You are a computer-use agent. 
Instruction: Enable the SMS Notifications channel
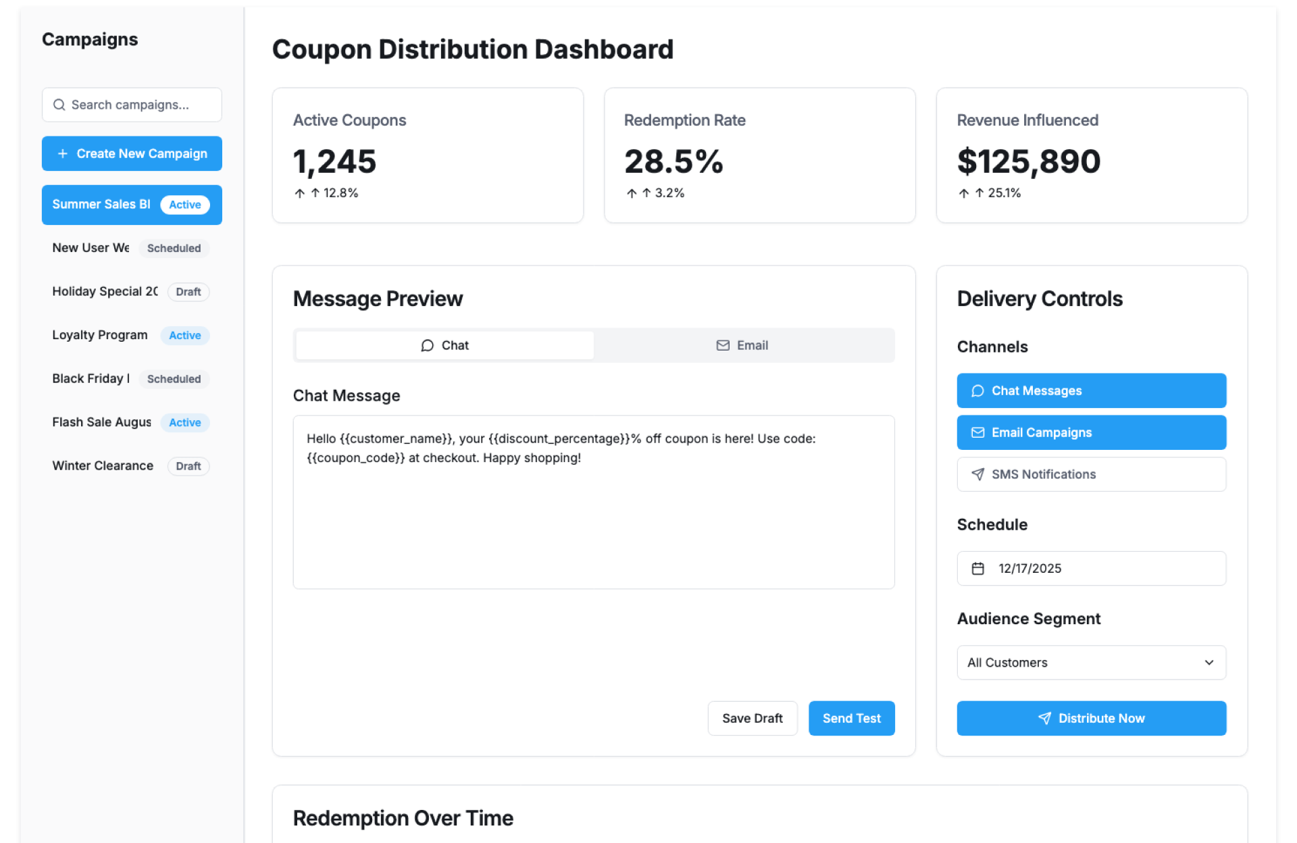(1091, 475)
